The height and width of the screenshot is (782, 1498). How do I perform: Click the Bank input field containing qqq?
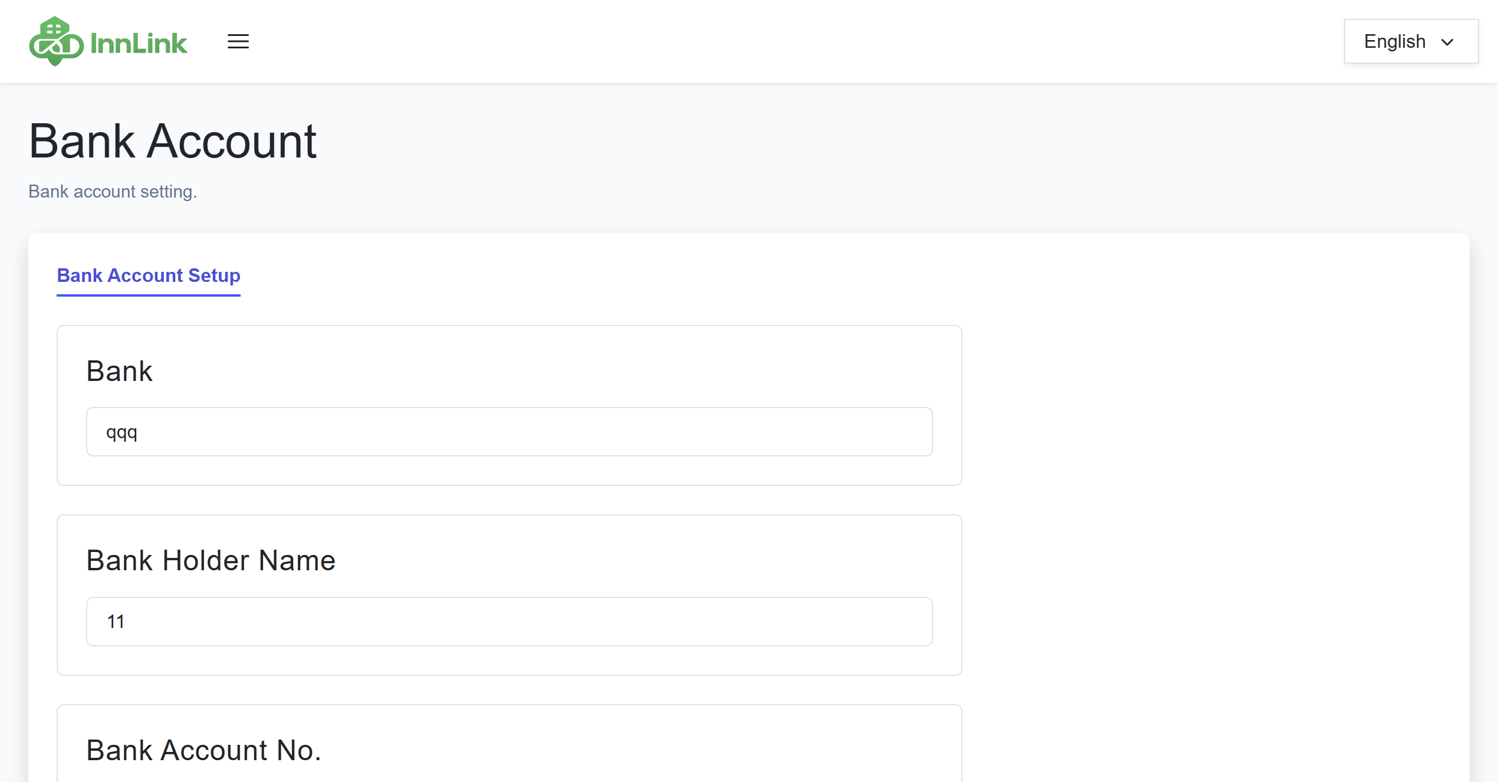(x=510, y=432)
